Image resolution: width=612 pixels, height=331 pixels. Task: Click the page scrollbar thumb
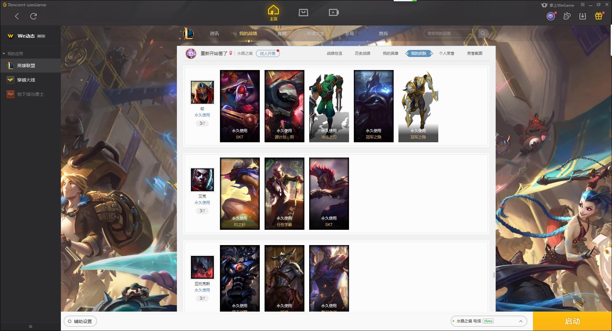494,275
